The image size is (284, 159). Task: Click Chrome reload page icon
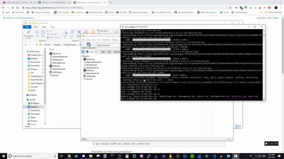[13, 8]
